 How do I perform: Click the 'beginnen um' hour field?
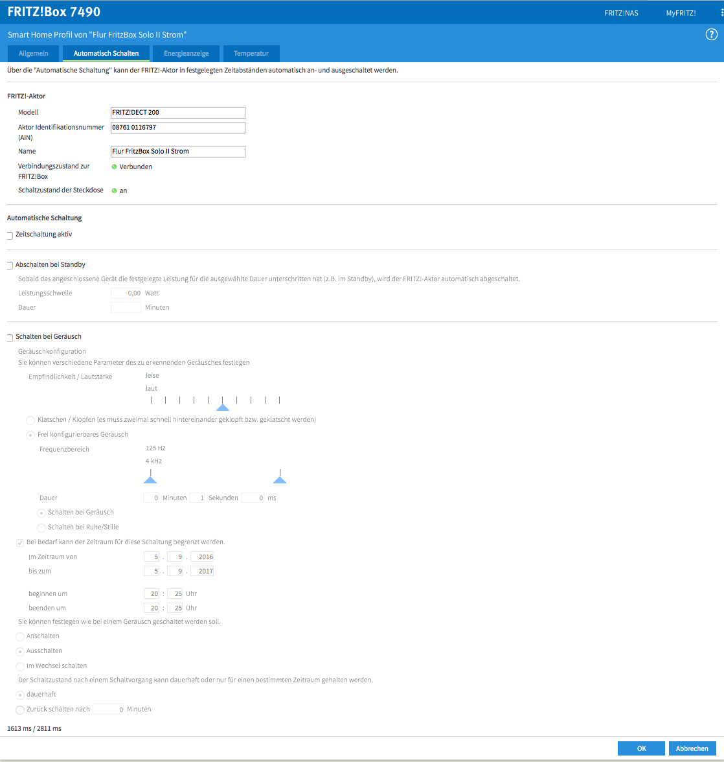coord(152,594)
